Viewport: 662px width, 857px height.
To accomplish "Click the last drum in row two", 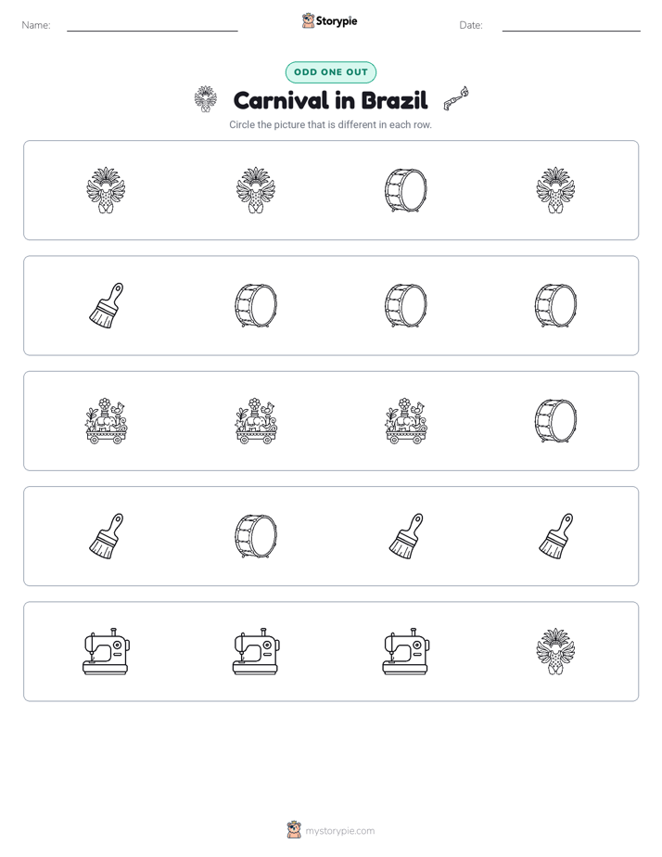I will [555, 305].
